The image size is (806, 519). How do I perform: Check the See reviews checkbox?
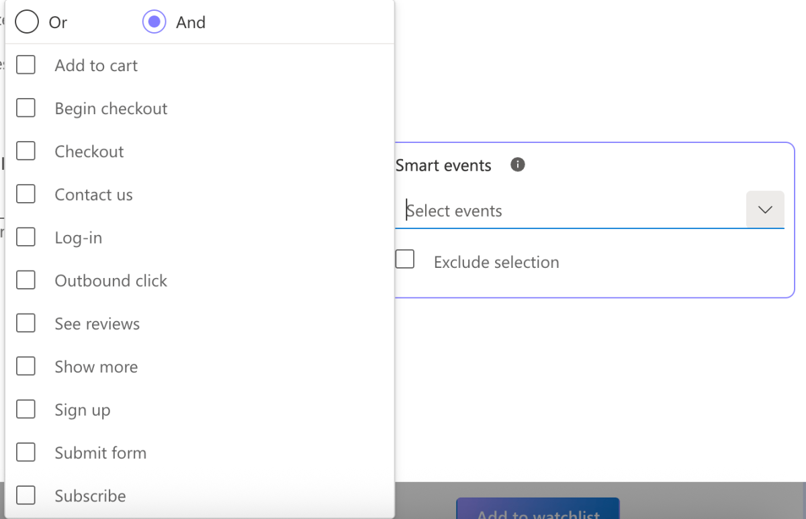pos(26,323)
